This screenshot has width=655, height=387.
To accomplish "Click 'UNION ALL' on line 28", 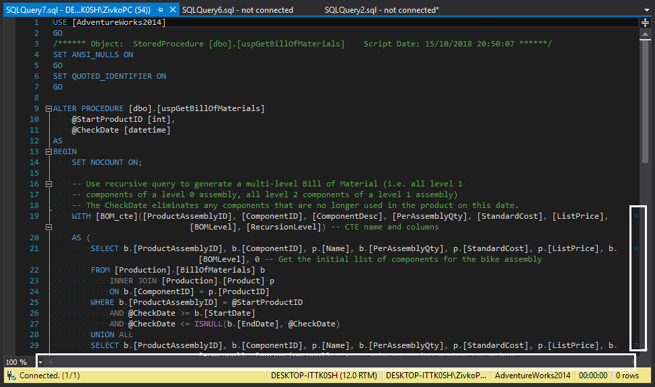I will [x=112, y=335].
